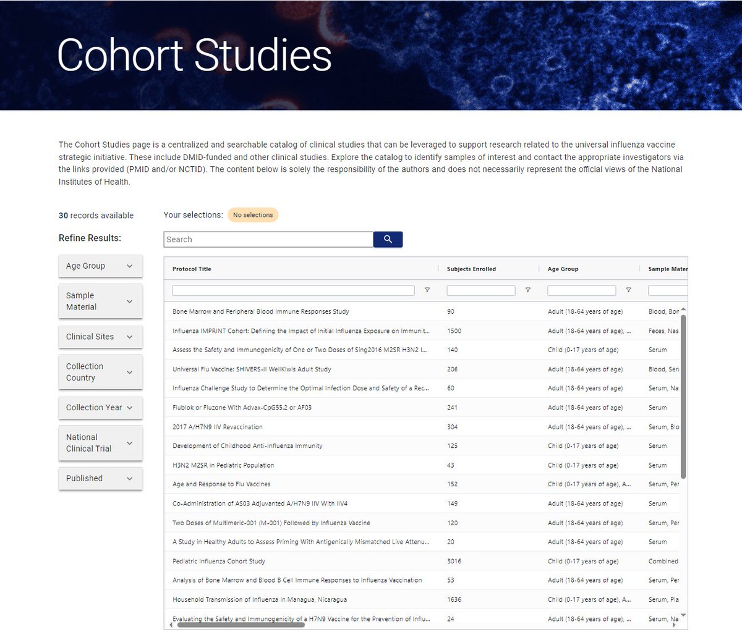Select 'Universal Flu Vaccine: SHIVERS-II WellKiwis Adult Study'
The height and width of the screenshot is (632, 742).
click(x=422, y=369)
